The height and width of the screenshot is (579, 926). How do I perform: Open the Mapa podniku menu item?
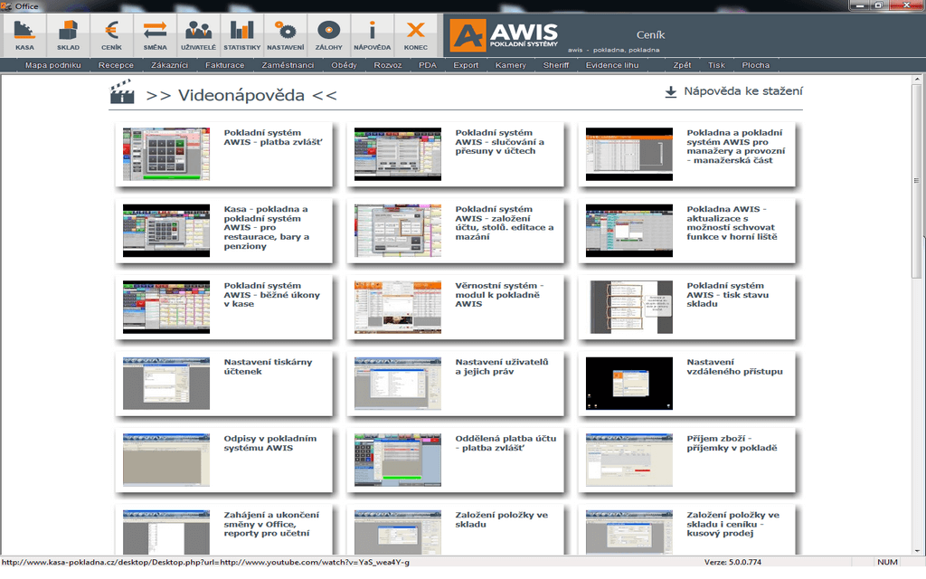pos(53,65)
